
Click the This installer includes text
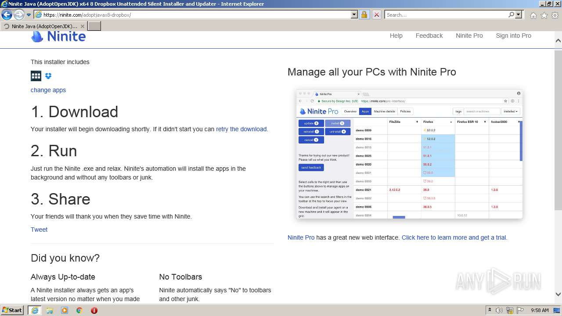60,62
